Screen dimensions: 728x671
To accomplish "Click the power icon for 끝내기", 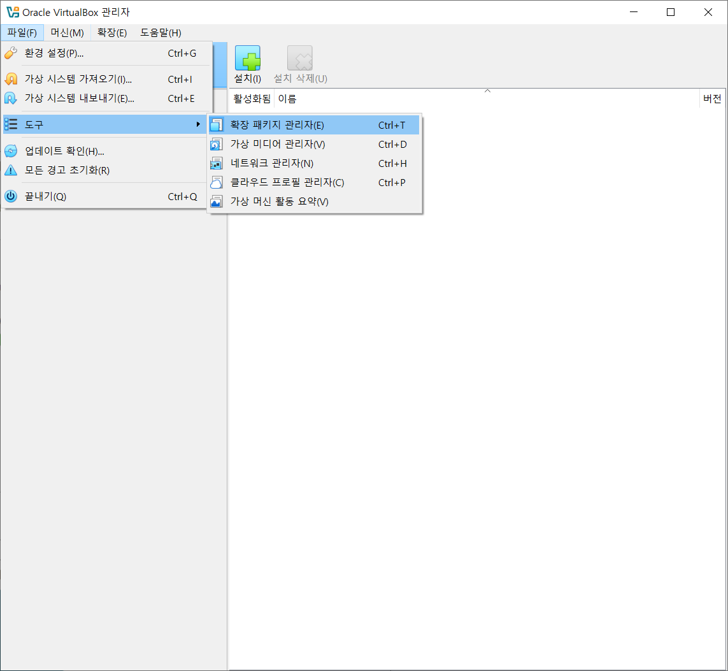I will (x=11, y=196).
